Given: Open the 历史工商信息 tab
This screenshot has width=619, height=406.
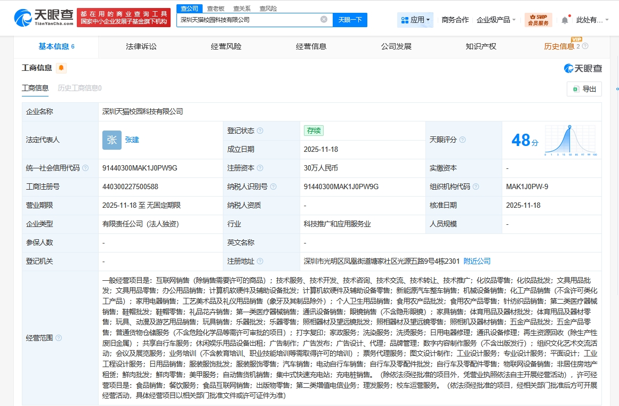Looking at the screenshot, I should tap(79, 88).
